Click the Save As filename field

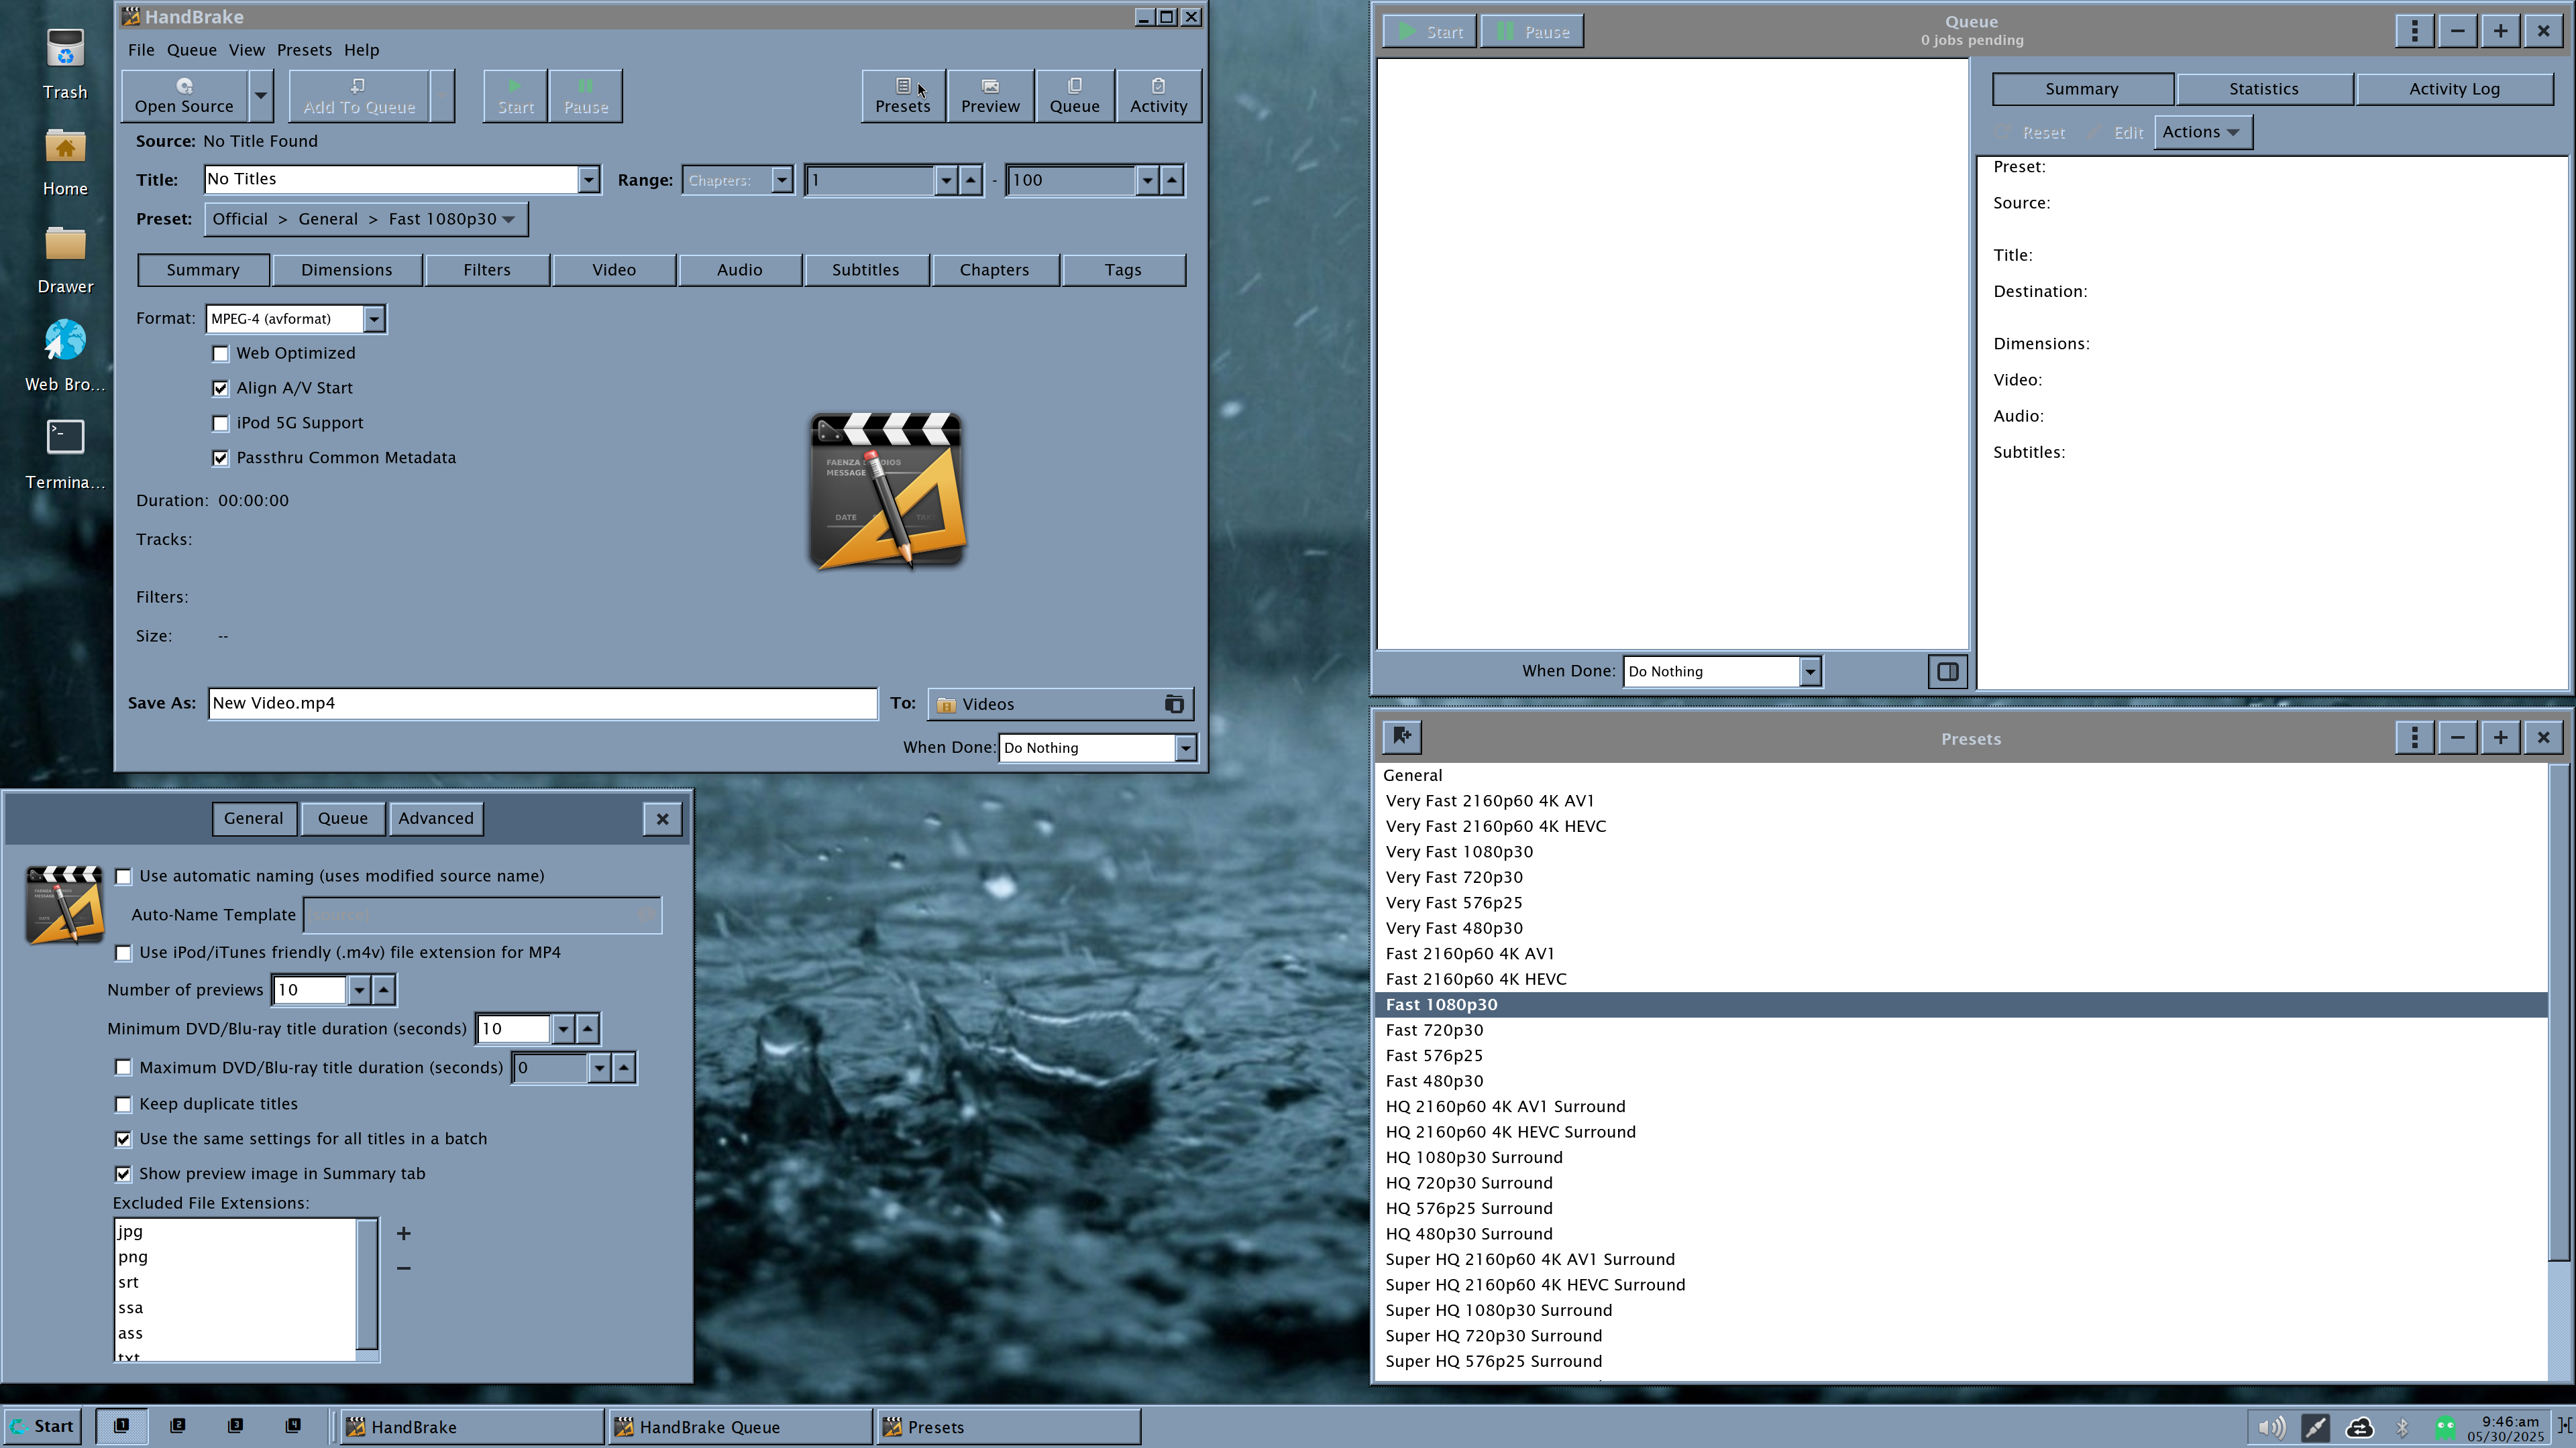click(542, 703)
